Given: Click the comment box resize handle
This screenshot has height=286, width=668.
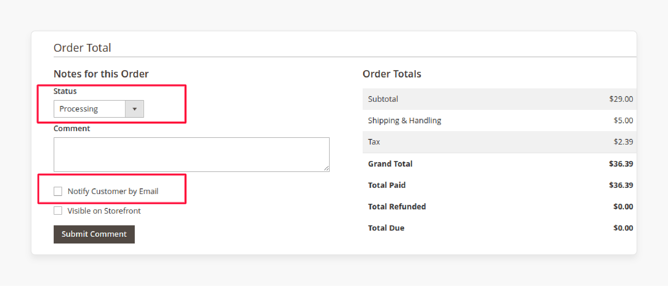Looking at the screenshot, I should click(x=326, y=168).
